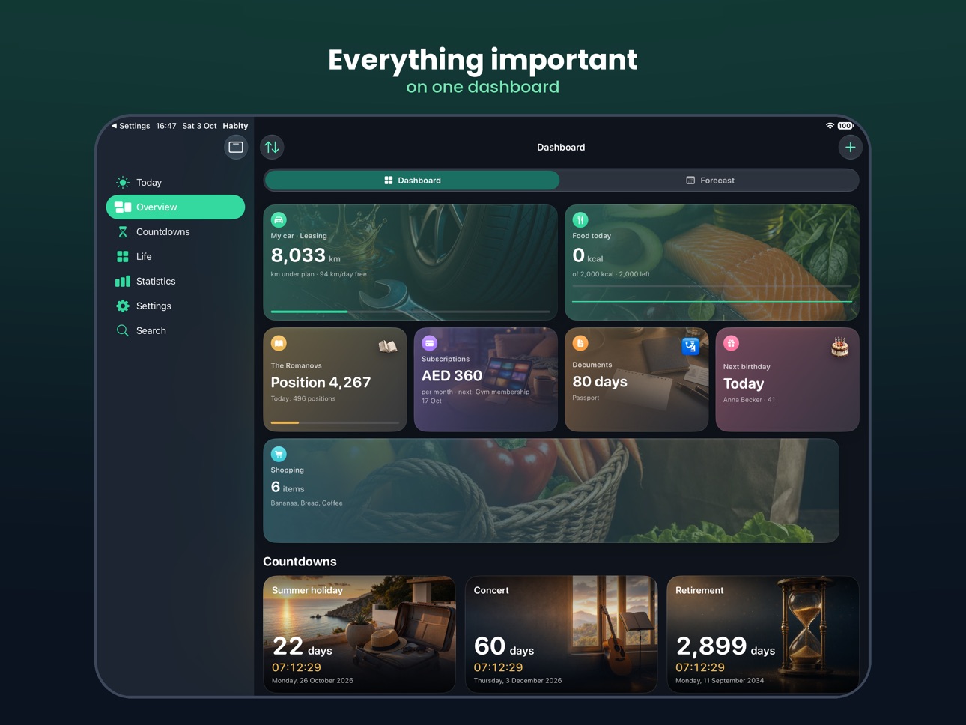This screenshot has width=966, height=725.
Task: Open the Concert countdown card
Action: click(x=561, y=634)
